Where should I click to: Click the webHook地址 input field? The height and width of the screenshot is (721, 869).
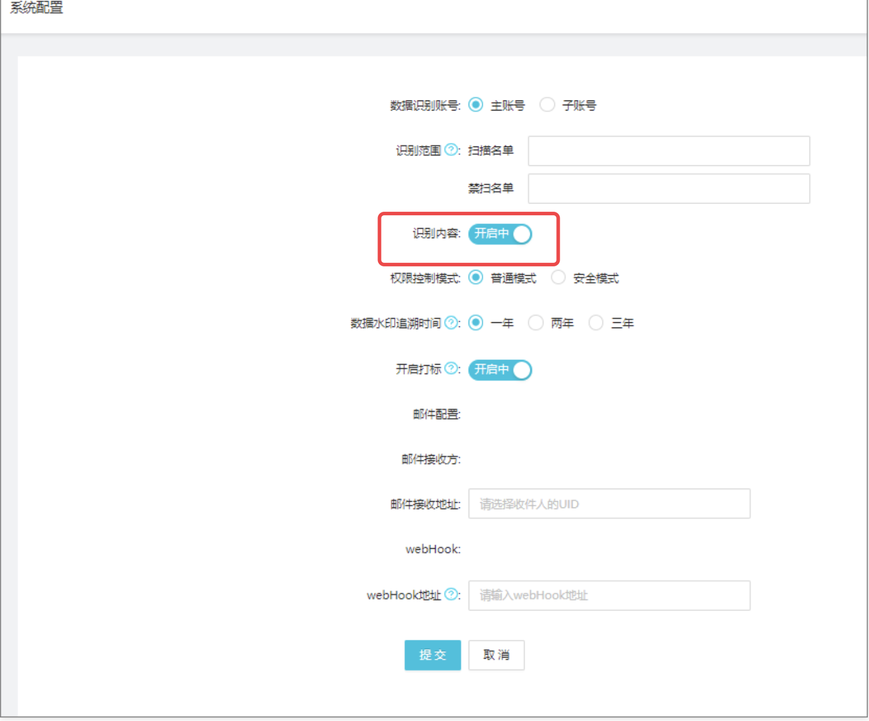tap(609, 595)
